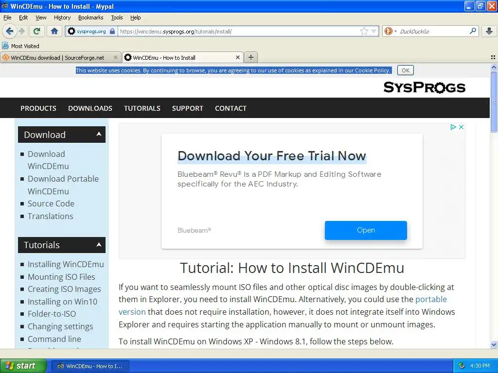The width and height of the screenshot is (498, 373).
Task: Click the page scrollbar thumb
Action: [494, 102]
